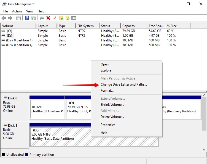
Task: Select Format... in the context menu
Action: coord(127,91)
